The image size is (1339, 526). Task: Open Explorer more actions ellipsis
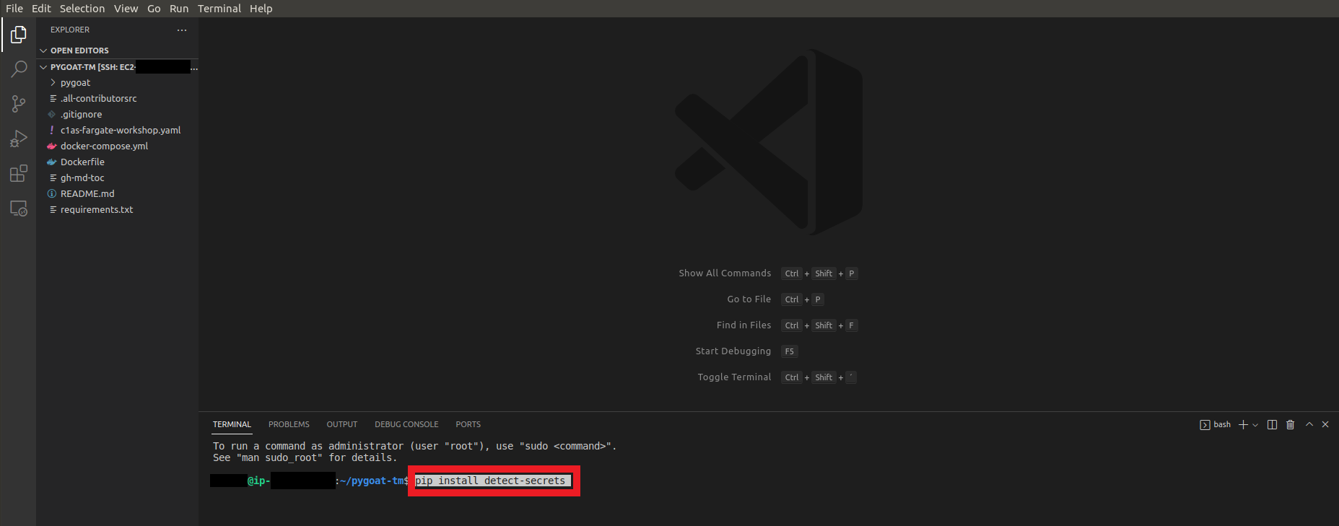182,30
